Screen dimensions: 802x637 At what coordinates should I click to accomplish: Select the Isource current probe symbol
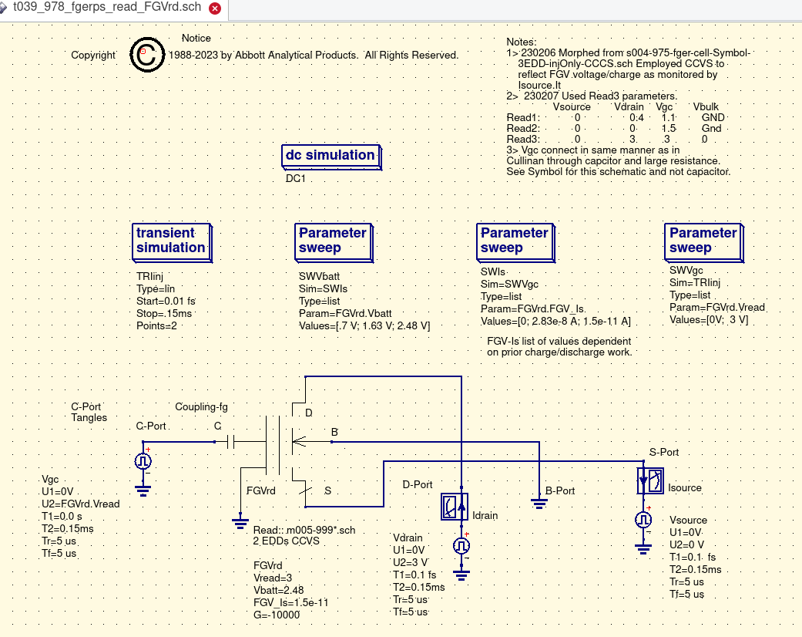(650, 481)
